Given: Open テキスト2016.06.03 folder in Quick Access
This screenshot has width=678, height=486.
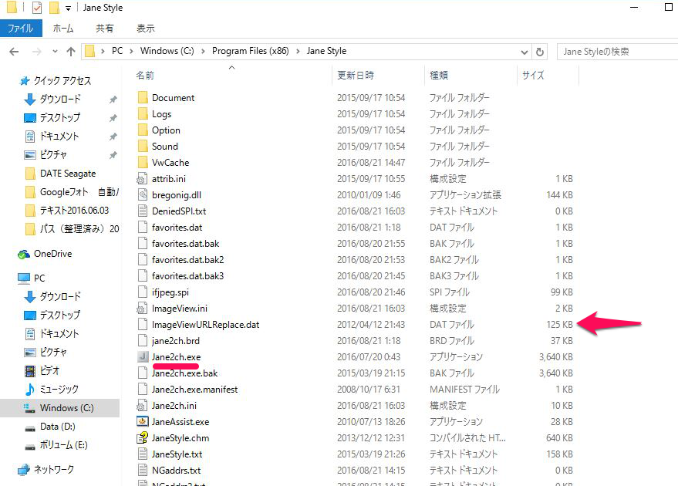Looking at the screenshot, I should (74, 211).
